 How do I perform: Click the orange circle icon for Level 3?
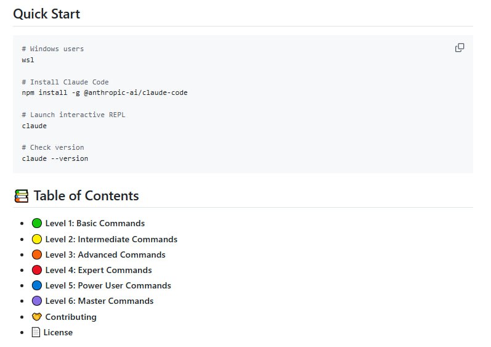[x=37, y=255]
